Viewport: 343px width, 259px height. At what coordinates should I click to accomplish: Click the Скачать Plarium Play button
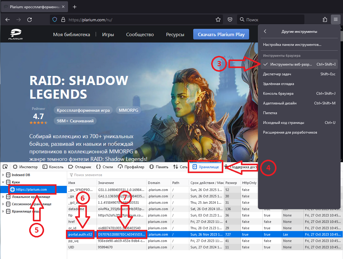pos(221,34)
